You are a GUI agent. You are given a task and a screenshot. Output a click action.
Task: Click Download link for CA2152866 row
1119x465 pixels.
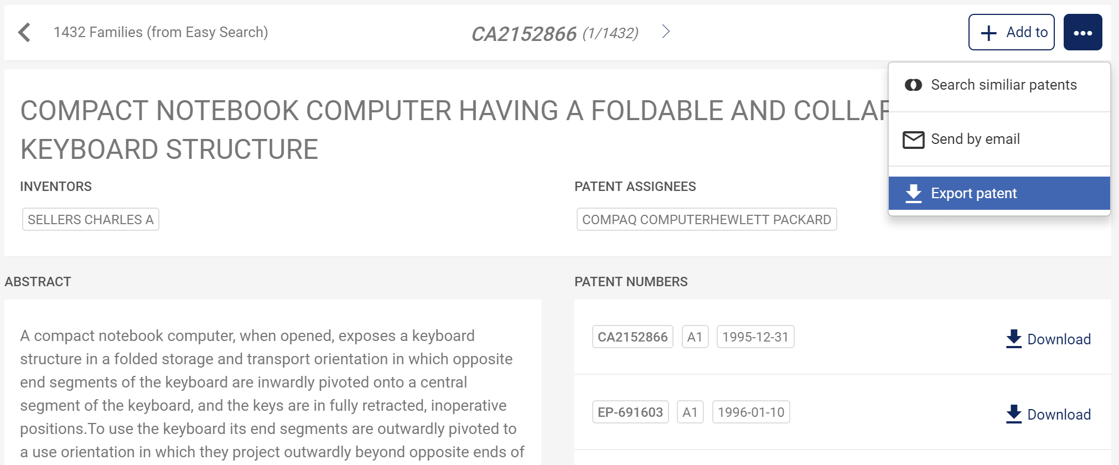(x=1059, y=339)
